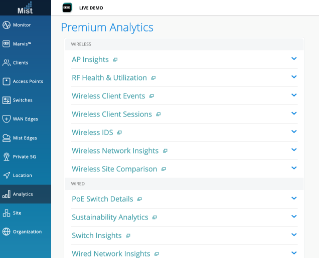This screenshot has width=319, height=258.
Task: Open the Switch Insights link
Action: click(97, 235)
